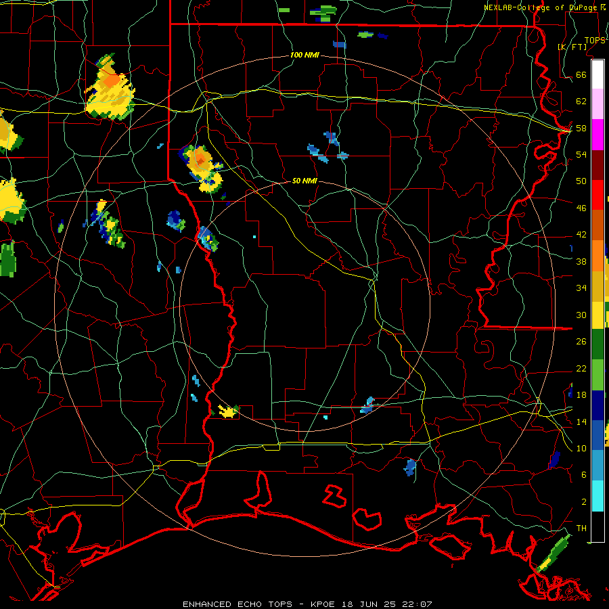Click the legend value 2
This screenshot has height=609, width=609.
click(x=583, y=501)
